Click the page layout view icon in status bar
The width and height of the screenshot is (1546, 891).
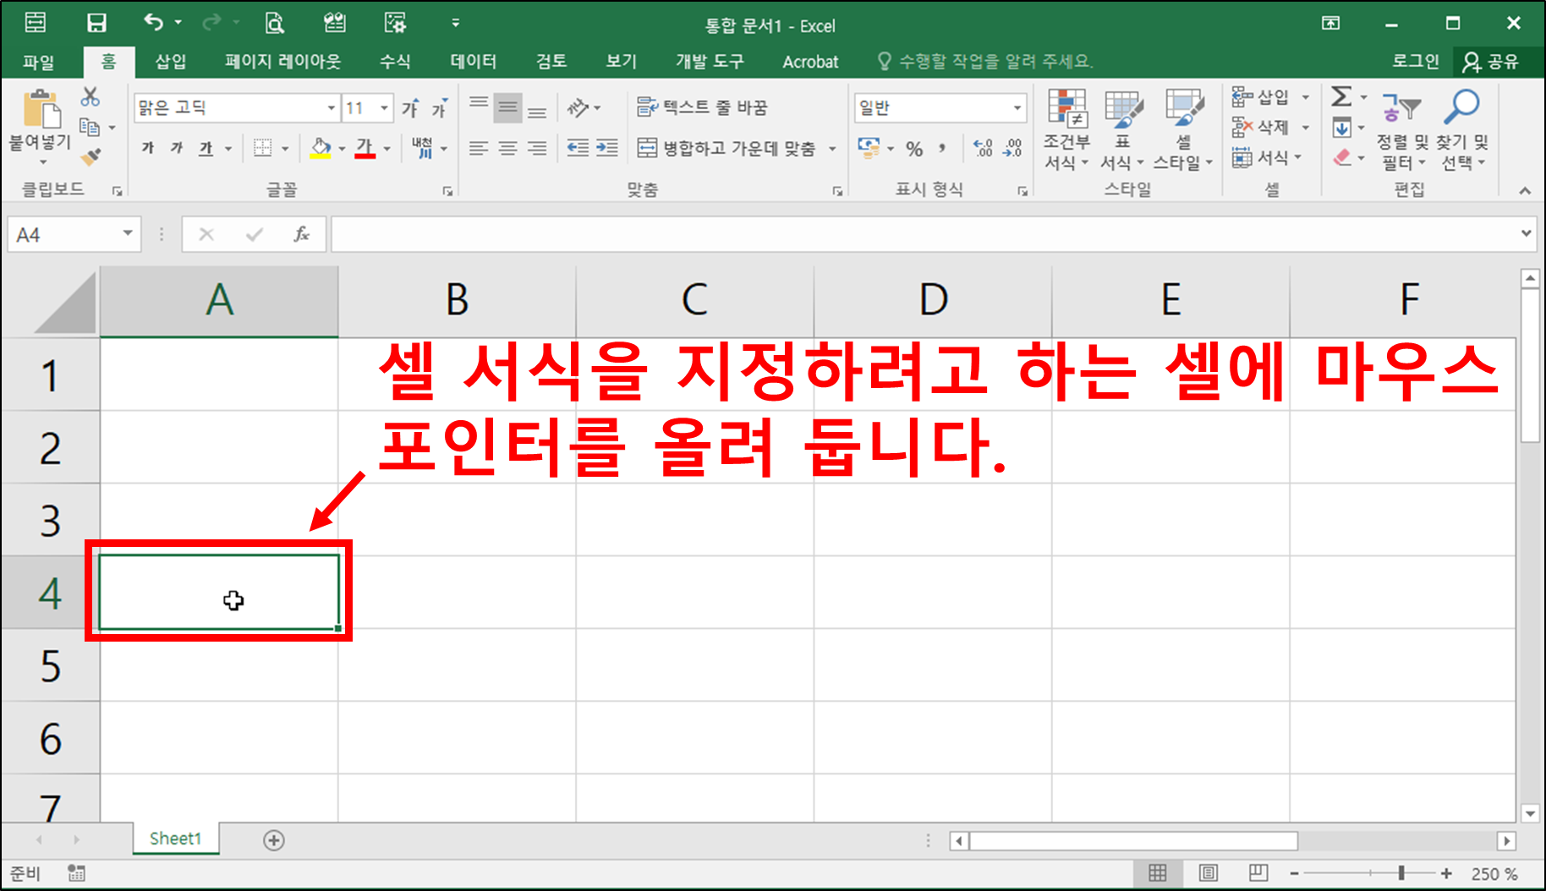point(1208,872)
